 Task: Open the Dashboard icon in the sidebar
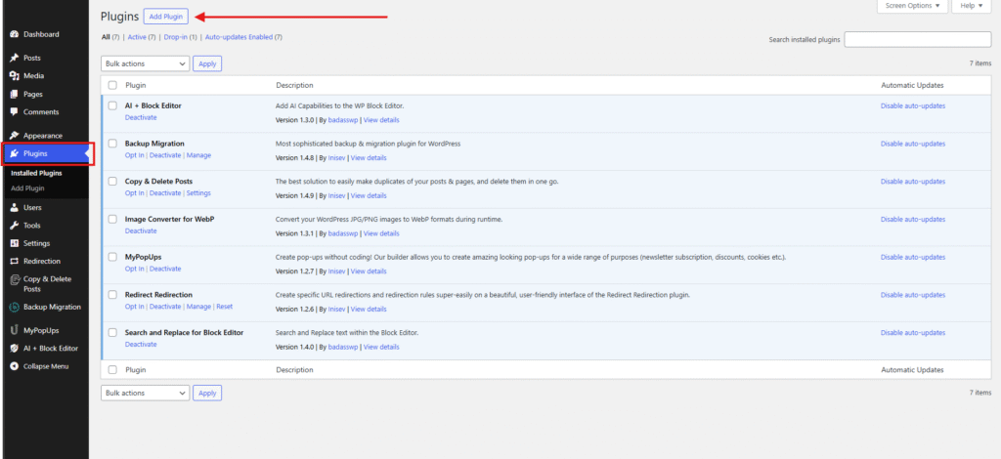click(x=15, y=34)
